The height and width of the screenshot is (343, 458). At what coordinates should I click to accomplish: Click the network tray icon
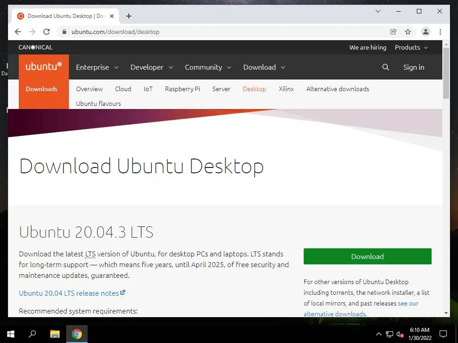tap(390, 334)
